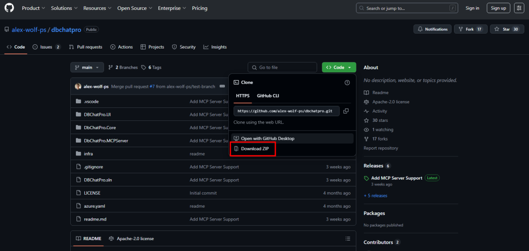Click the Tags tag icon
Image resolution: width=529 pixels, height=251 pixels.
(144, 68)
